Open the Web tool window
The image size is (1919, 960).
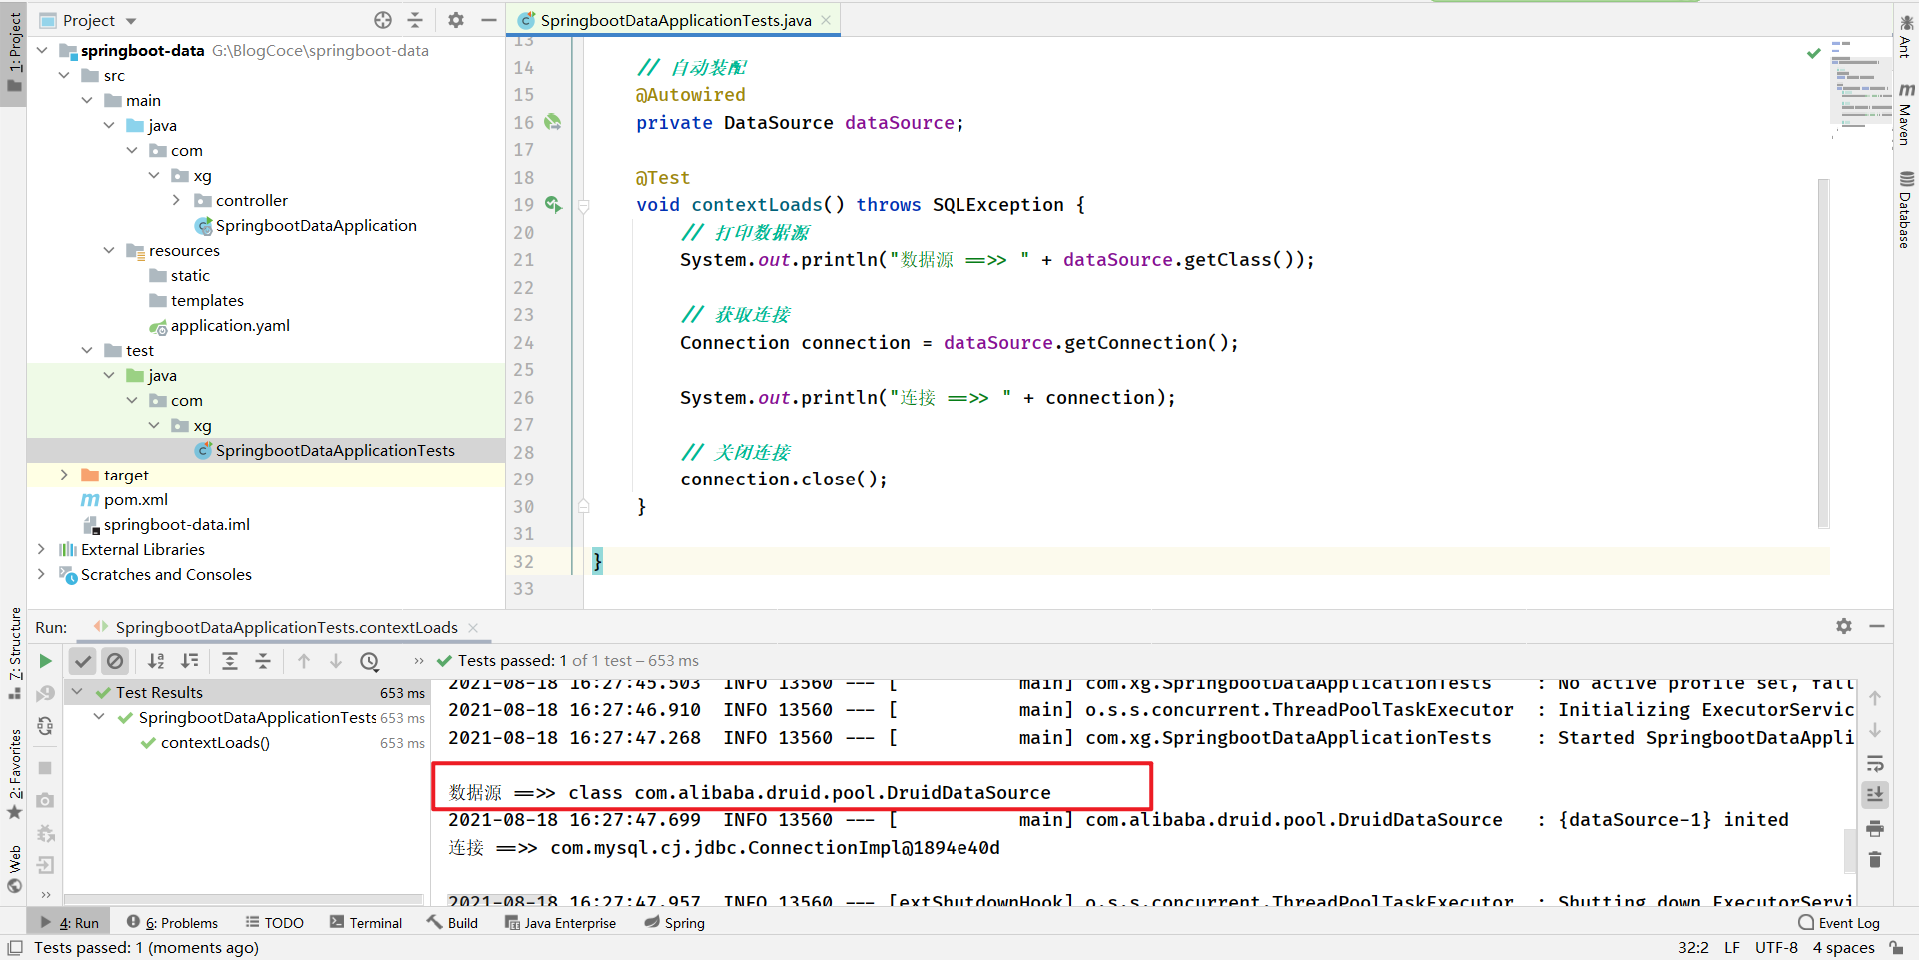tap(15, 869)
